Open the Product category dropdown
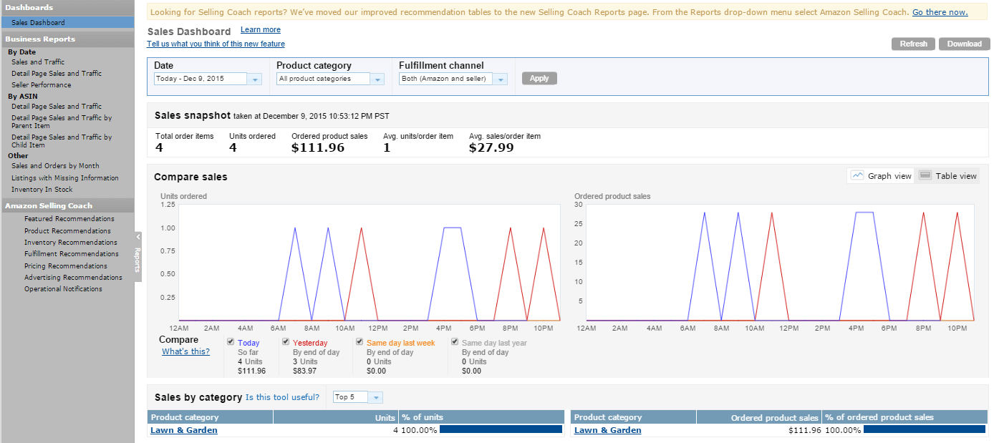 331,79
